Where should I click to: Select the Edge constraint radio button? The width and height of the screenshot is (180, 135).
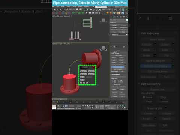tap(118, 80)
